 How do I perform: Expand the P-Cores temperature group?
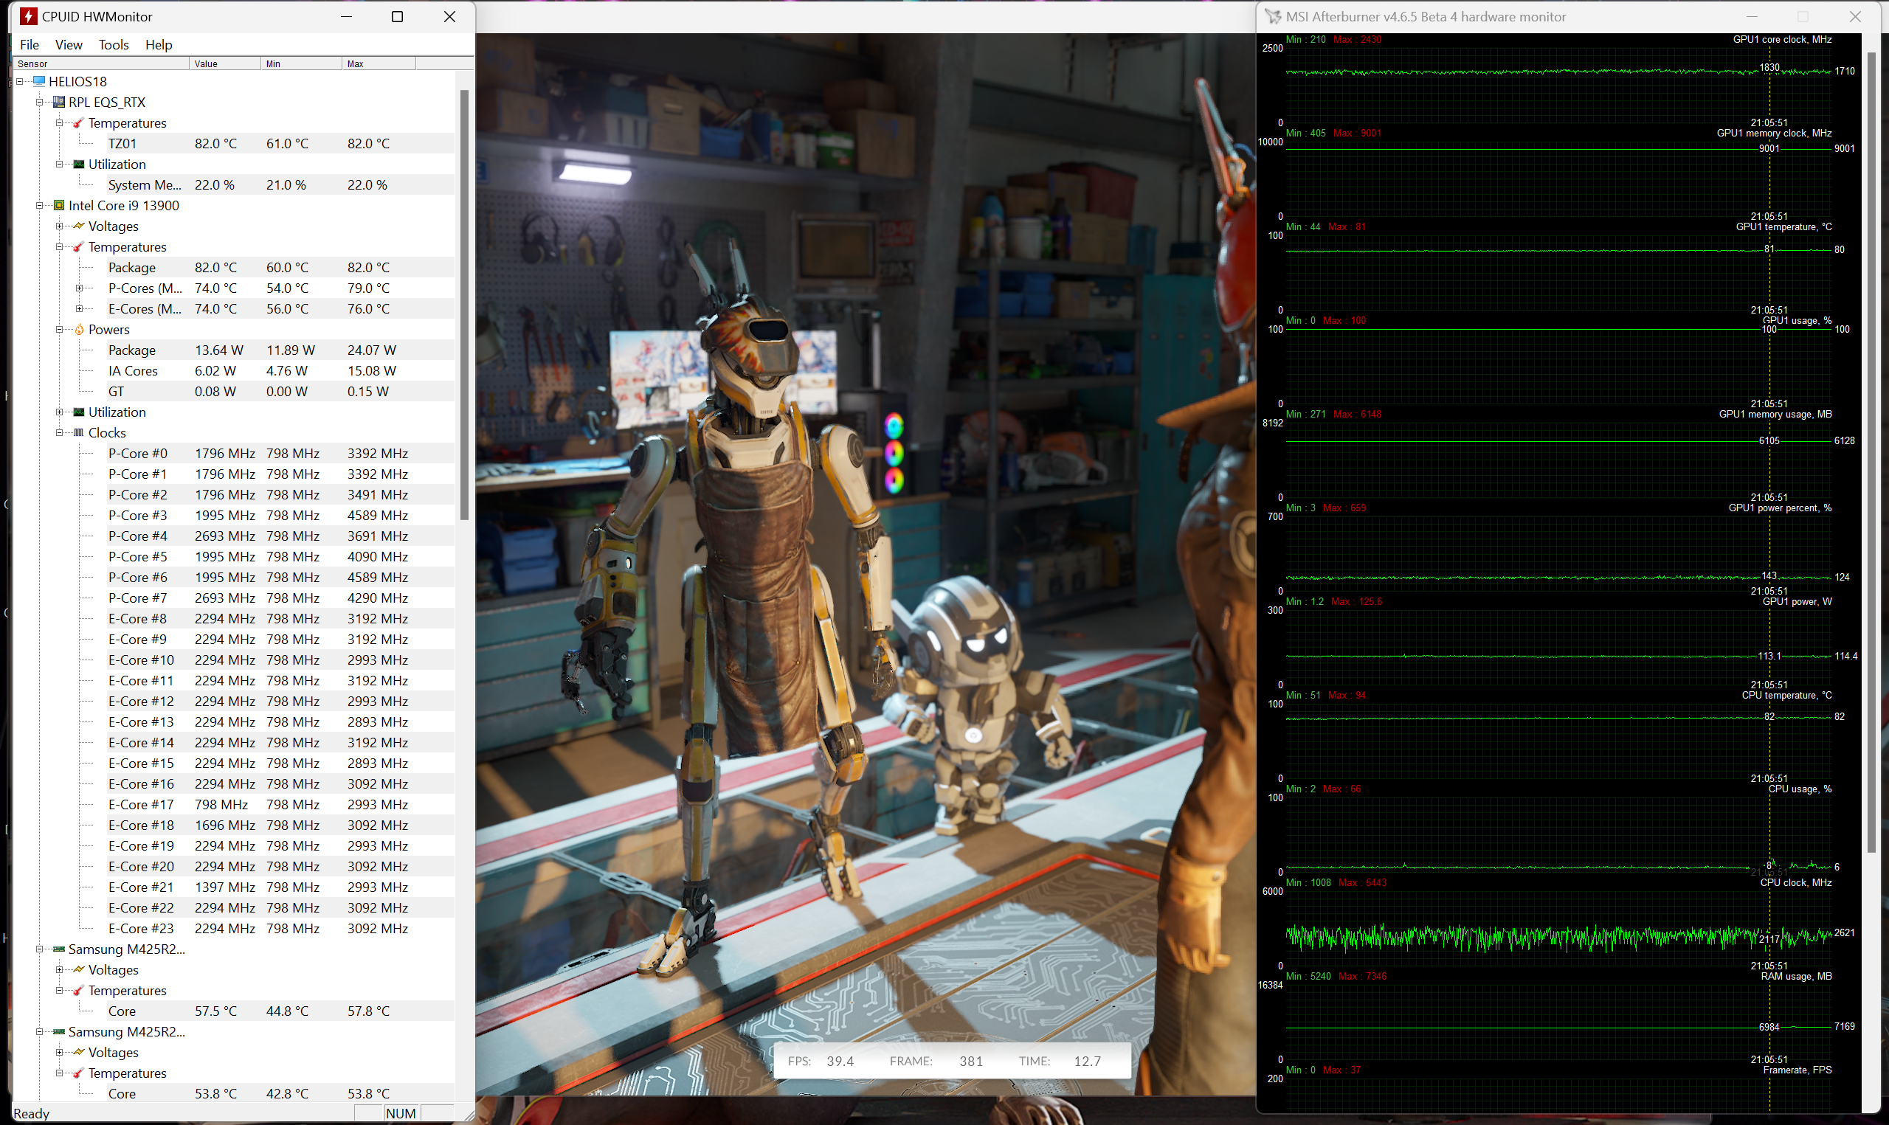pos(79,288)
